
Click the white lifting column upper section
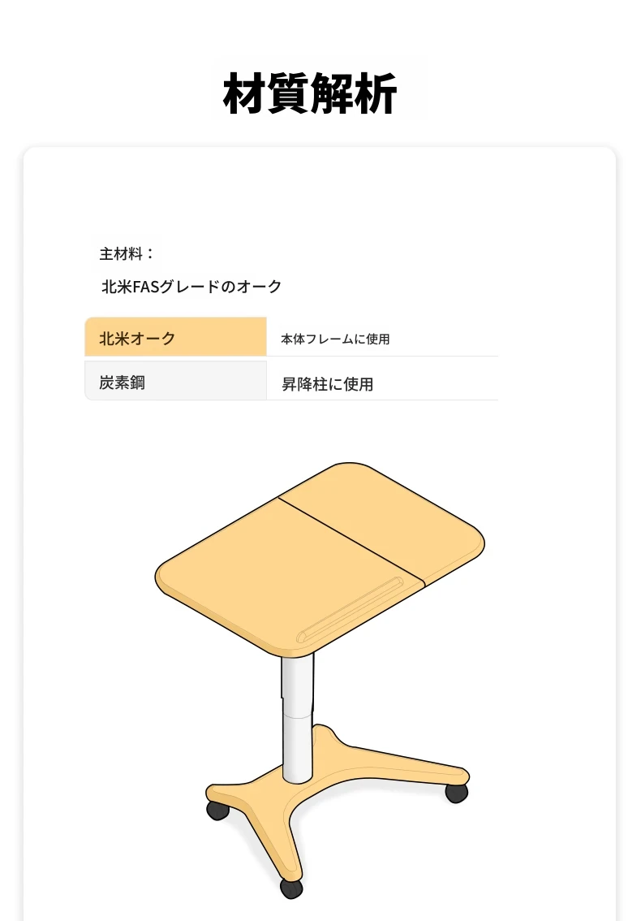pyautogui.click(x=297, y=685)
